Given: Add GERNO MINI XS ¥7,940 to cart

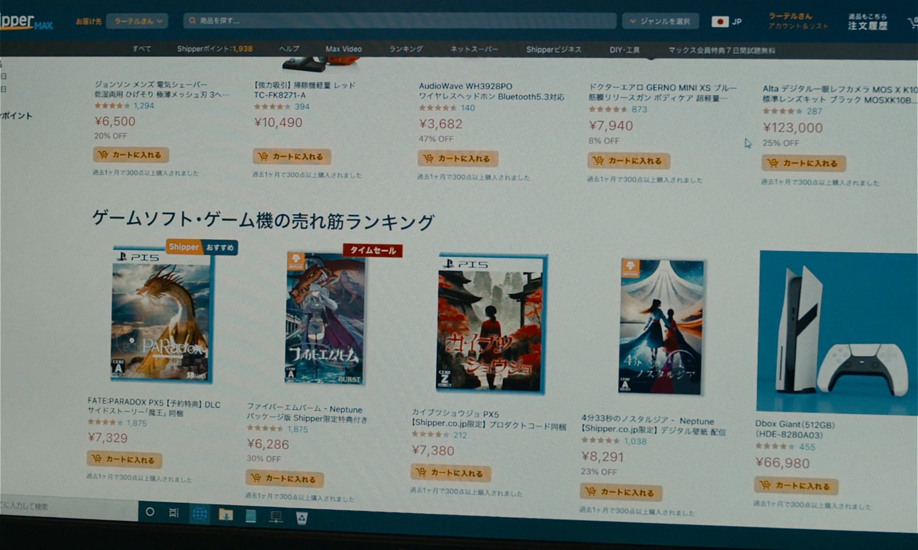Looking at the screenshot, I should (629, 161).
